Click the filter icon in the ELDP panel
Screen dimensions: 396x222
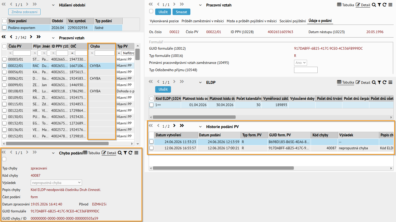pos(379,82)
